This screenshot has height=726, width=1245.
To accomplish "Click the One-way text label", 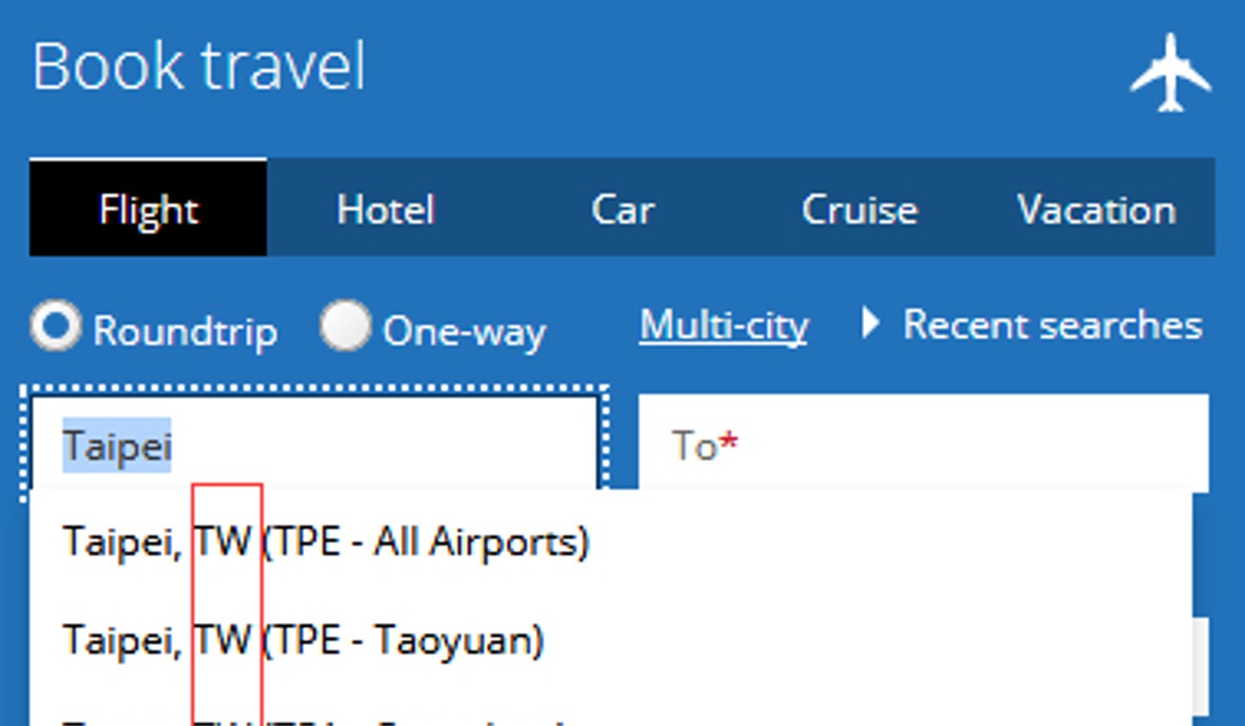I will pyautogui.click(x=464, y=331).
